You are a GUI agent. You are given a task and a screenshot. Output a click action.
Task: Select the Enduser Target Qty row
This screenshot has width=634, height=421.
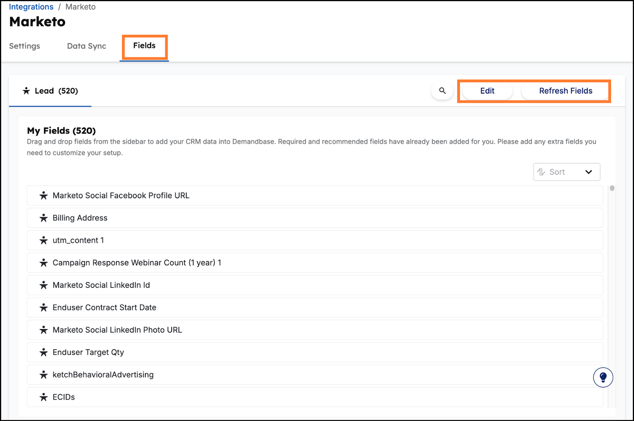point(315,352)
